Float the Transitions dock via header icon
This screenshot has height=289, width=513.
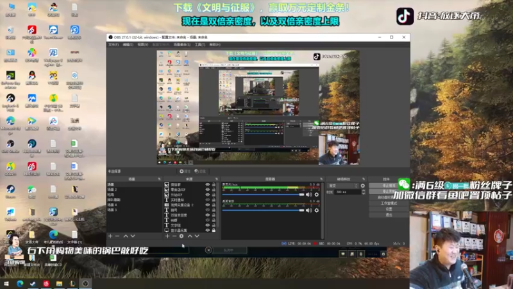point(364,179)
